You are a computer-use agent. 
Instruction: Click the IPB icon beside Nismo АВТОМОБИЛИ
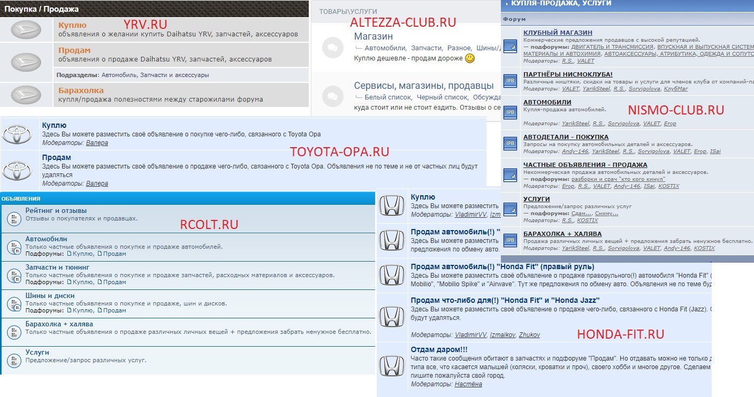511,112
